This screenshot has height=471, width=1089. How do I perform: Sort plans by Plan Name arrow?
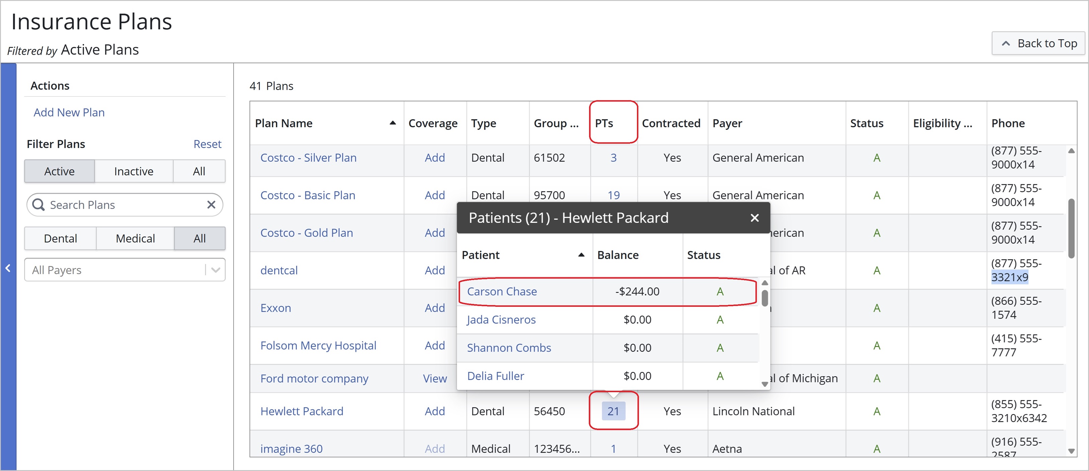392,123
